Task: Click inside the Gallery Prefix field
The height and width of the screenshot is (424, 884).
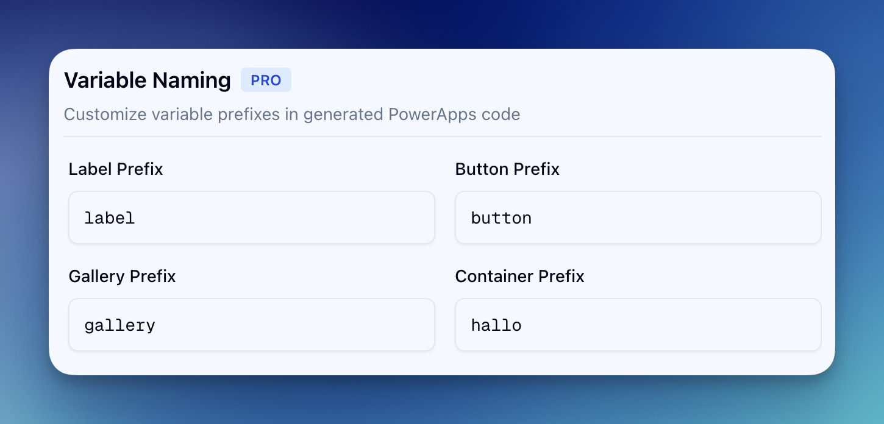Action: click(251, 324)
